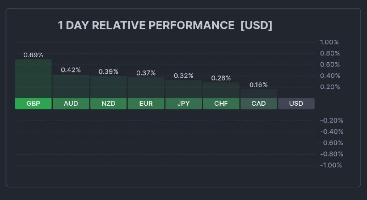Image resolution: width=367 pixels, height=200 pixels.
Task: Click the AUD performance bar
Action: point(71,86)
